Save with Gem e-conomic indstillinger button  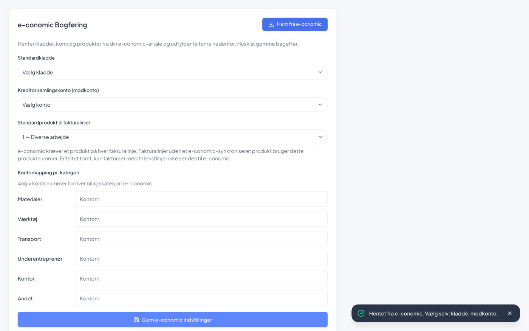coord(173,320)
